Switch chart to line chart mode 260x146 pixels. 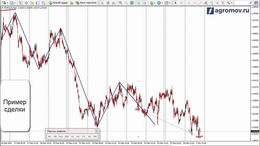(114, 3)
